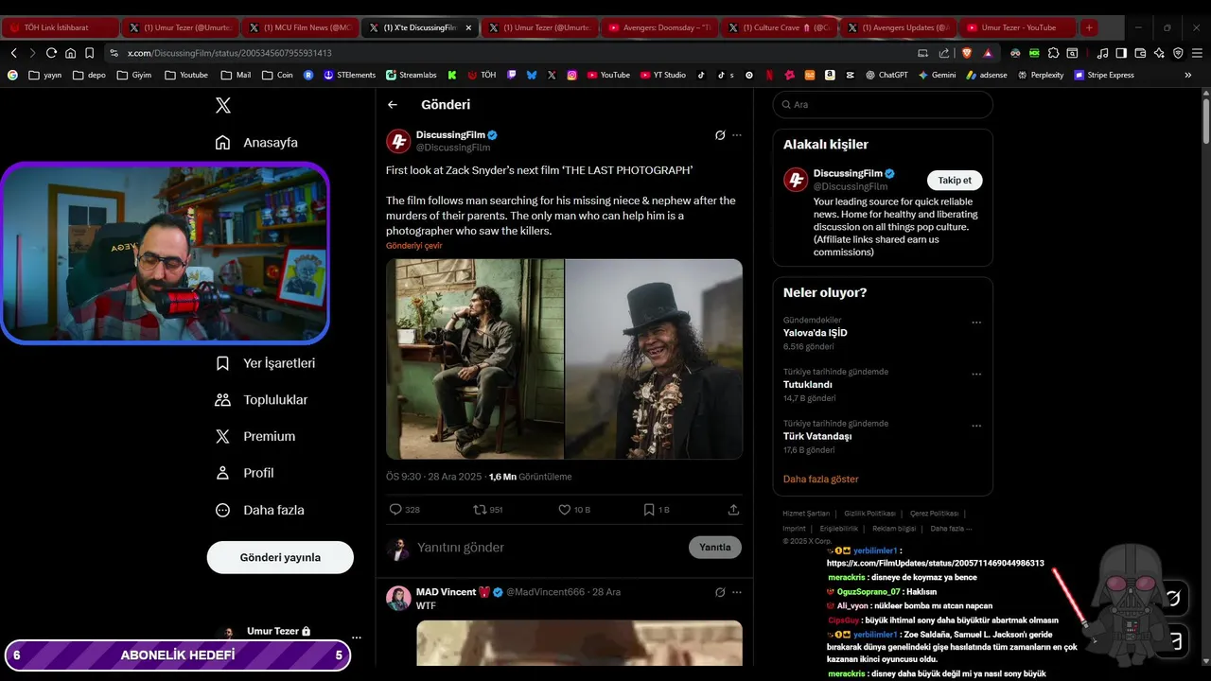Click the MAD Vincent profile avatar
This screenshot has height=681, width=1211.
click(398, 598)
